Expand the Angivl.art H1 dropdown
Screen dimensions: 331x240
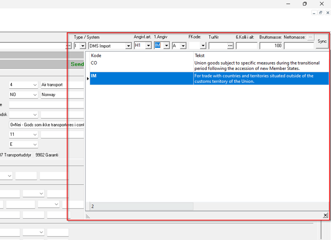(148, 46)
